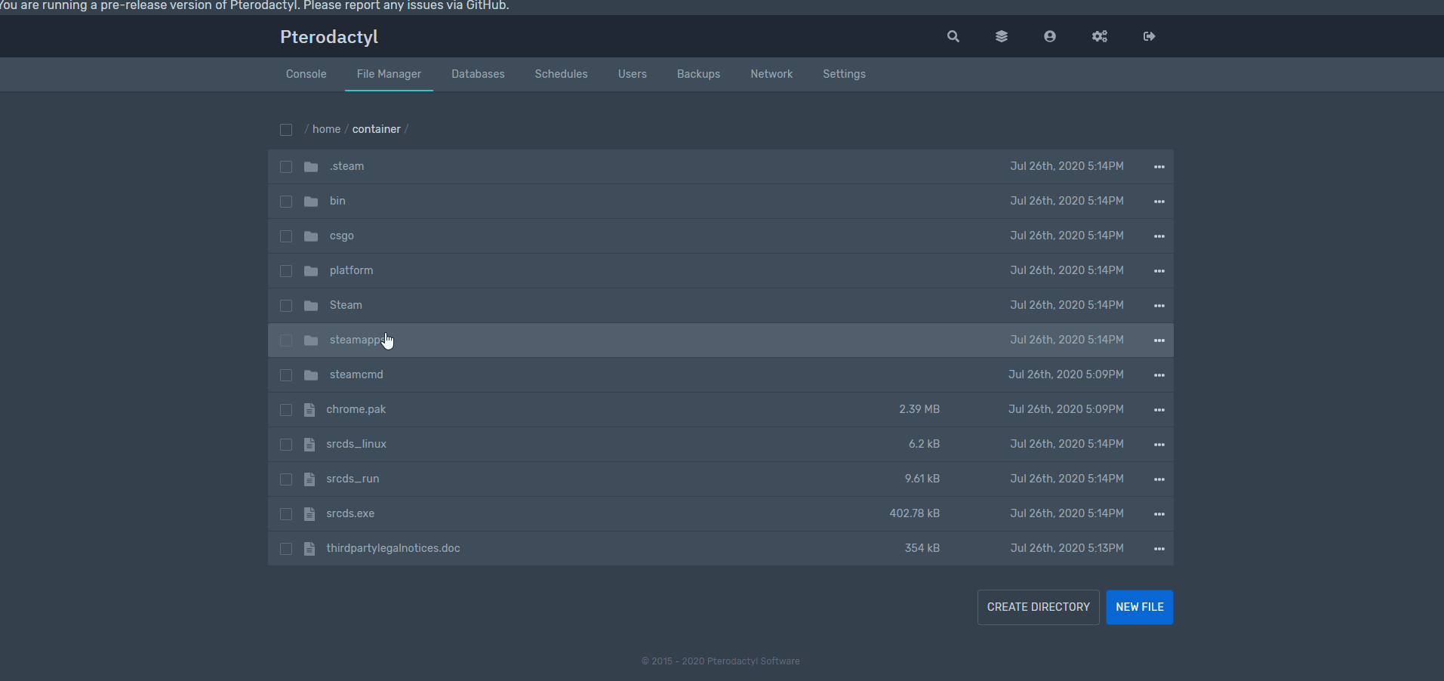The height and width of the screenshot is (681, 1444).
Task: Click the file icon beside chrome.pak
Action: [309, 409]
